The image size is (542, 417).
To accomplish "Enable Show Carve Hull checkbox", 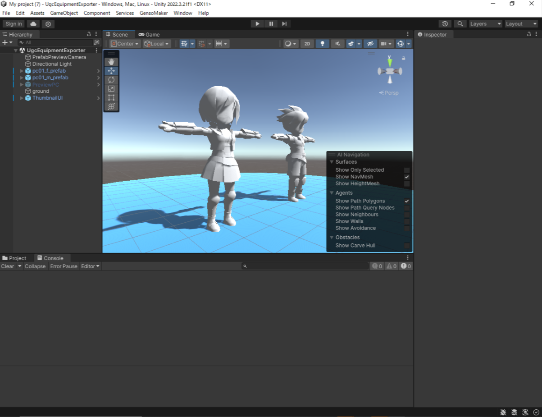I will 407,246.
